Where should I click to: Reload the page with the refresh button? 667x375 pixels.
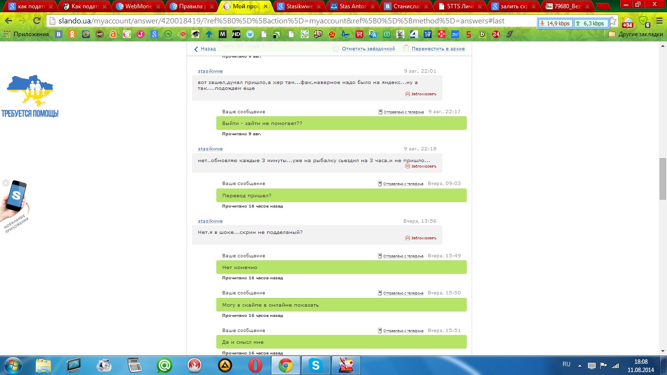tap(37, 21)
